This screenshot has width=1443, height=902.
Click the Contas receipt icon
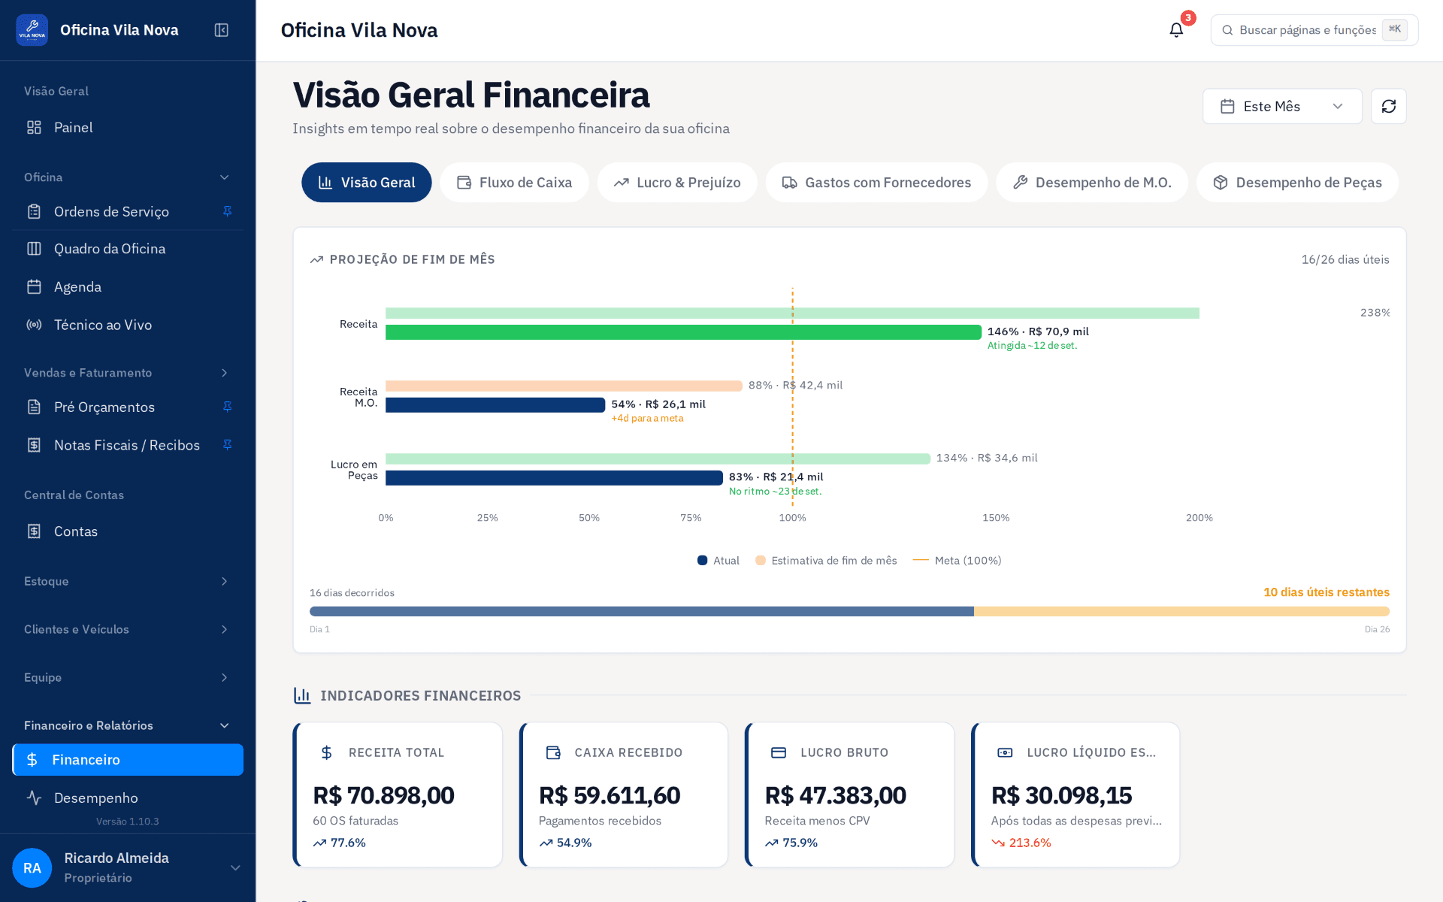tap(34, 531)
